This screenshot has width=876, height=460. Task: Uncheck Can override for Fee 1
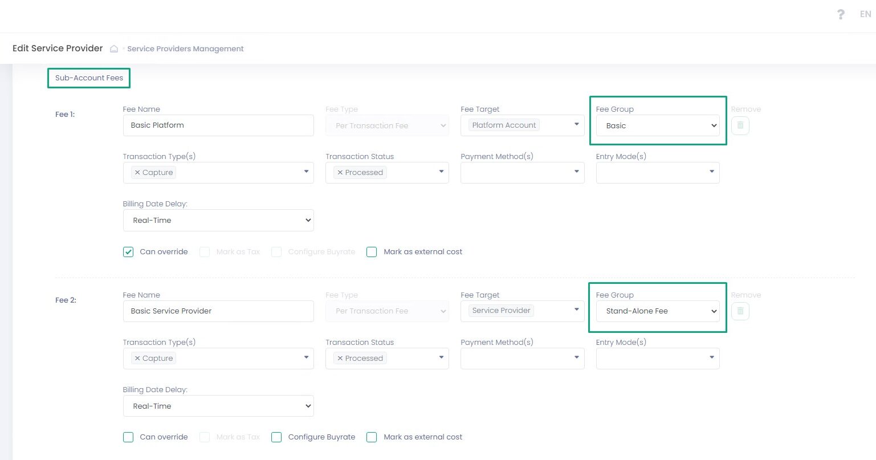pyautogui.click(x=128, y=252)
